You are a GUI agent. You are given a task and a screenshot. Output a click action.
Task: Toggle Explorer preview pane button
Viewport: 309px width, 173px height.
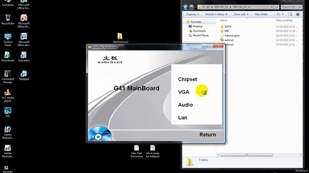pyautogui.click(x=290, y=14)
